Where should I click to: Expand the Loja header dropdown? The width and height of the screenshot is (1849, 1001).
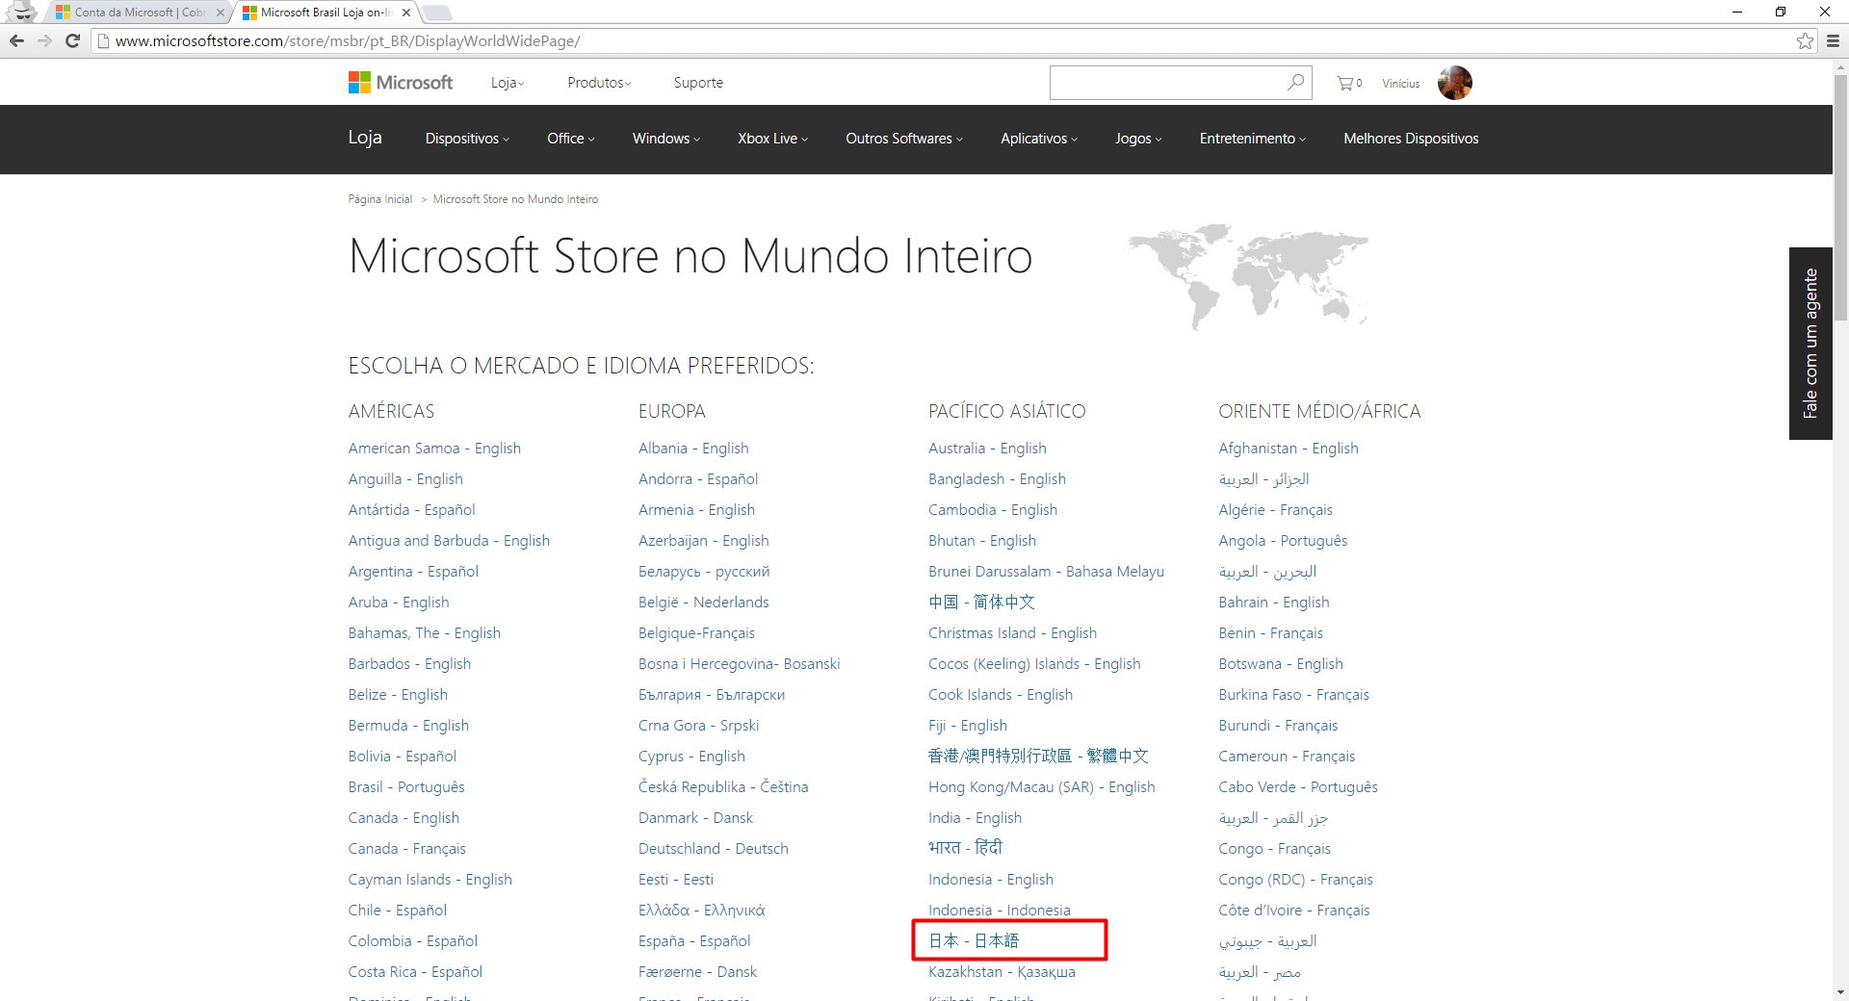point(508,83)
